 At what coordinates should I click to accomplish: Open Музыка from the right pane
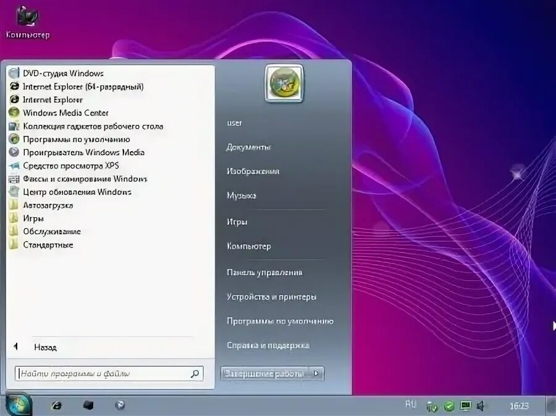[x=242, y=195]
